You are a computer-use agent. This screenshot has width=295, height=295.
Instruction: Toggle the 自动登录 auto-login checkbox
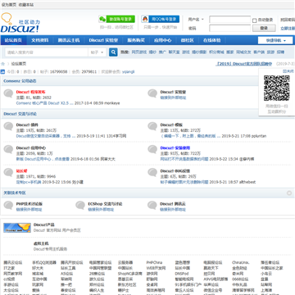click(254, 20)
